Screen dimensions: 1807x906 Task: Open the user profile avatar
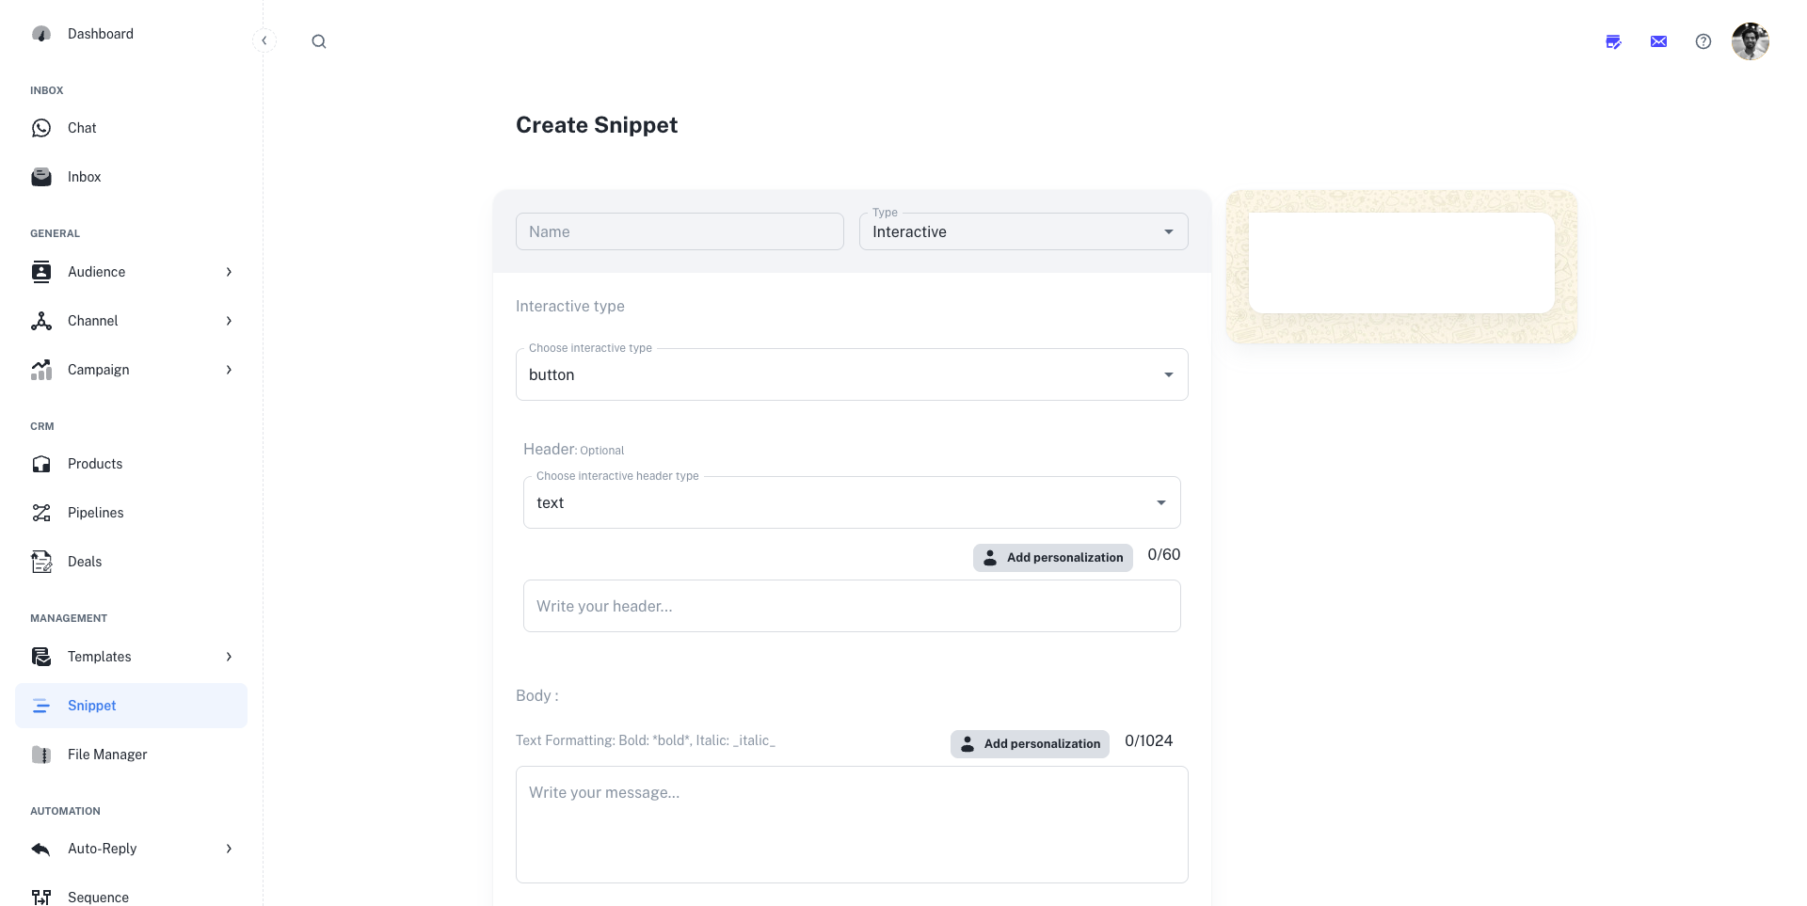[1750, 41]
